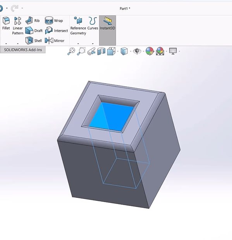Select the Rib feature tool
The width and height of the screenshot is (232, 240).
coord(33,21)
